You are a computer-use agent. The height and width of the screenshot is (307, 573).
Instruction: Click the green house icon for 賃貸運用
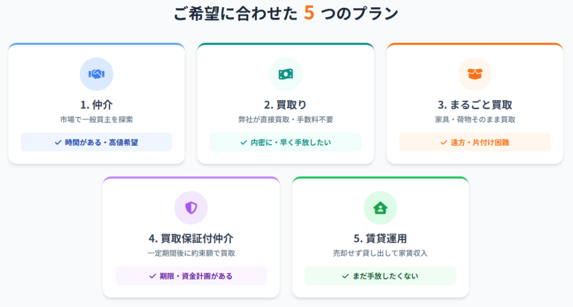pos(380,208)
